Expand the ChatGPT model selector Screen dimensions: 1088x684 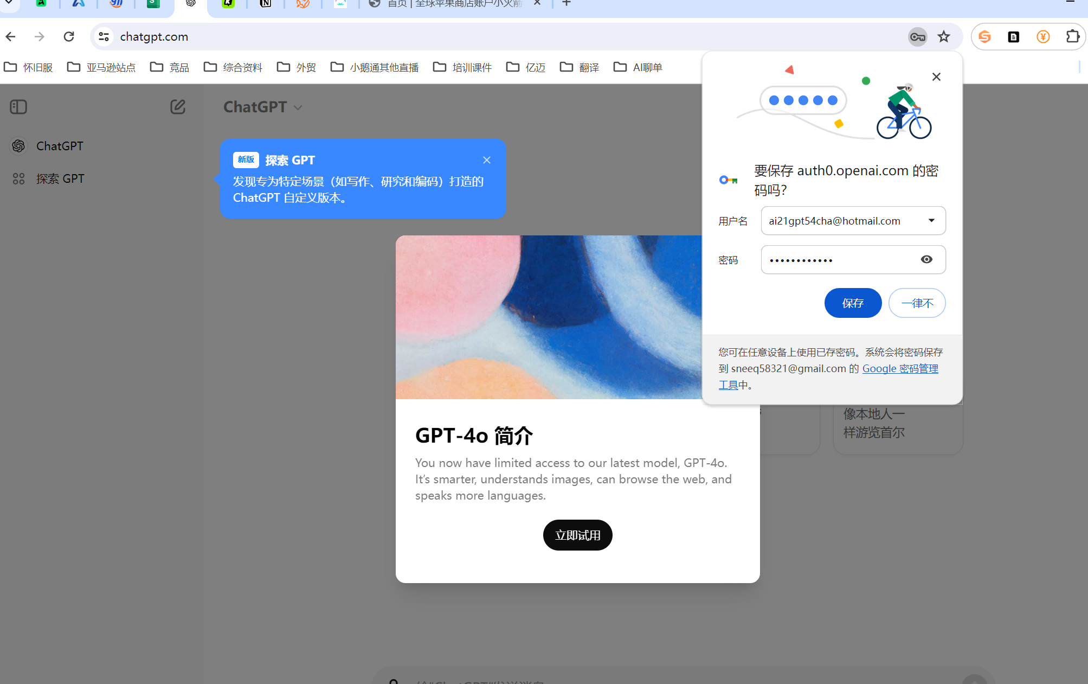(x=263, y=107)
